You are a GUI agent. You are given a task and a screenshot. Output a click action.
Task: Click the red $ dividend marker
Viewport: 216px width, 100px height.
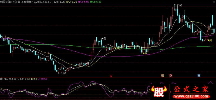[111, 76]
